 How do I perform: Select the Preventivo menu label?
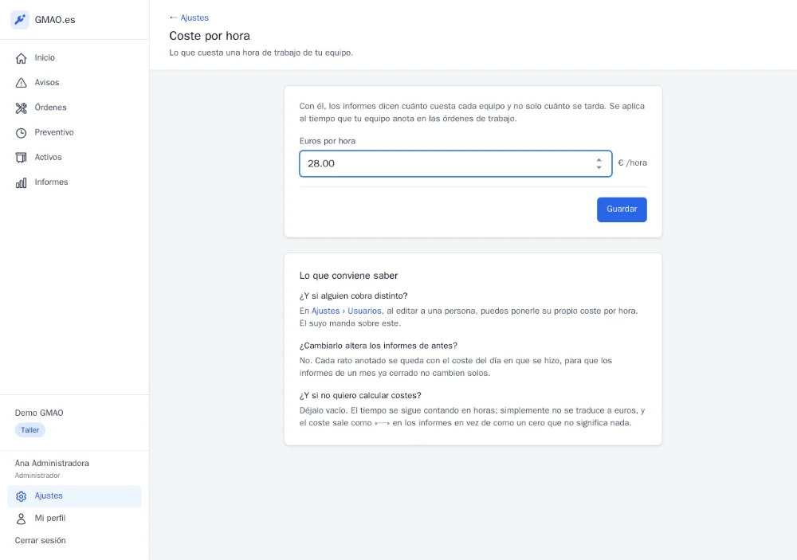[x=54, y=132]
